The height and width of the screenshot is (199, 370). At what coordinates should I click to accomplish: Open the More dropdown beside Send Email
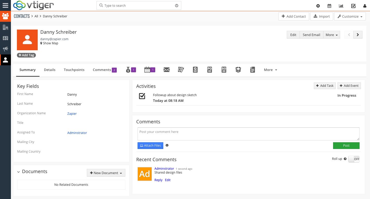(332, 35)
